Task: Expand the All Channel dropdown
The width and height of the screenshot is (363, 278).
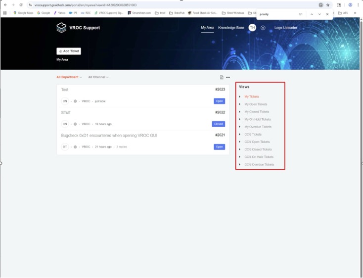Action: click(98, 77)
